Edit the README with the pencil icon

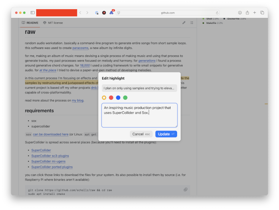pyautogui.click(x=184, y=23)
